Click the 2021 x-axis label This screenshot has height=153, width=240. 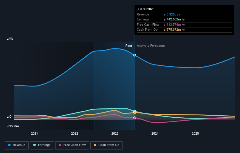point(34,133)
